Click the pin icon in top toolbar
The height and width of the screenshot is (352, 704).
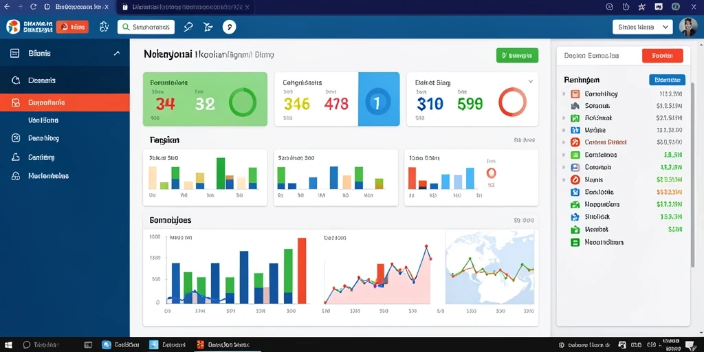188,27
